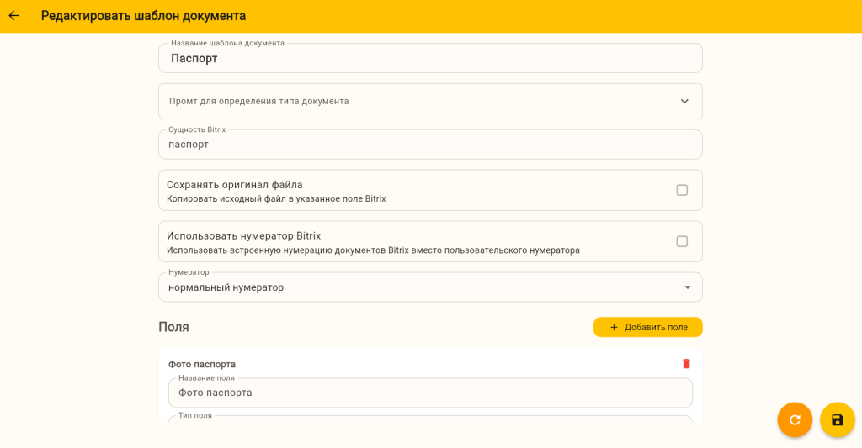Delete the Фото паспорта field with trash icon
Screen dimensions: 862x448
point(686,364)
